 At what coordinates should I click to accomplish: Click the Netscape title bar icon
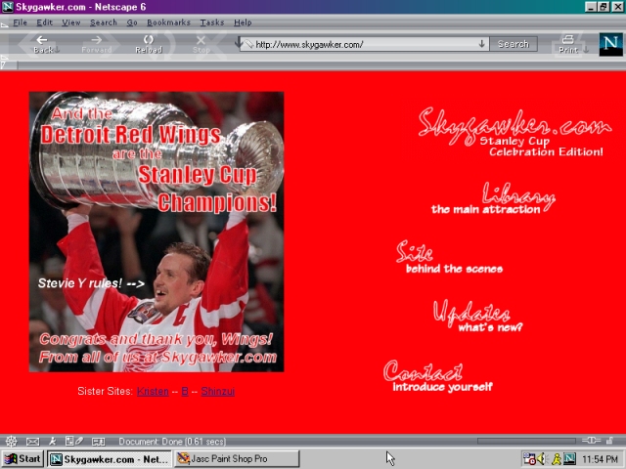point(8,7)
